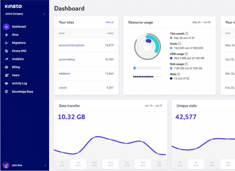Open help tooltip next to CDN usage
235x171 pixels.
(x=186, y=54)
